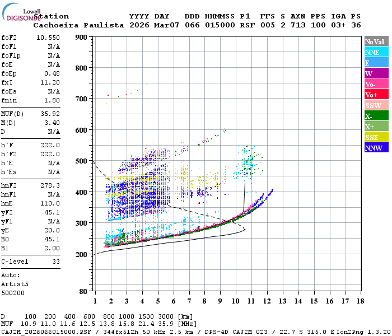Click the yF2 value 45.1
Screen dimensions: 392x336
[x=52, y=212]
